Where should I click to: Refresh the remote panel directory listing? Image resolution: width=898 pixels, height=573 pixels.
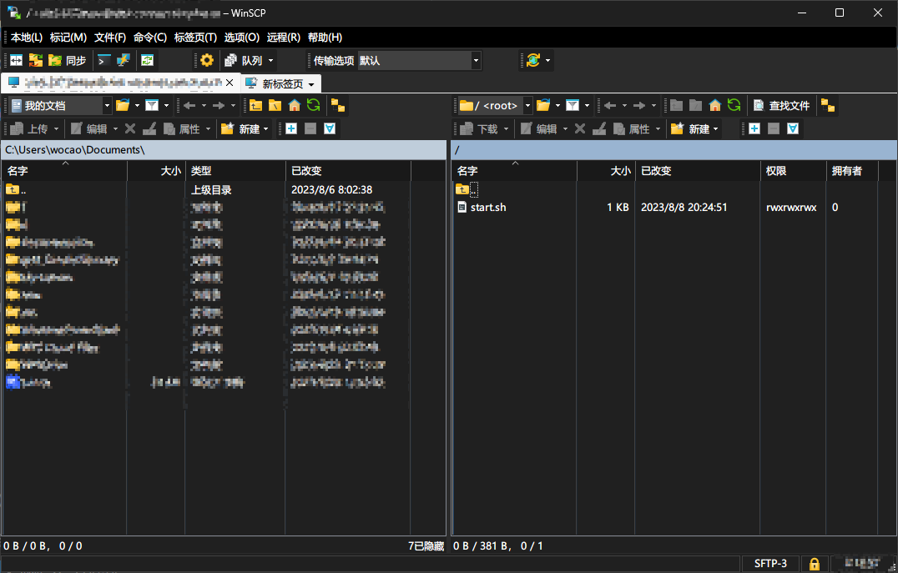tap(734, 105)
